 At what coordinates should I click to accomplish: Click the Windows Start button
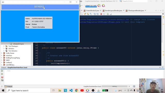click(3, 90)
